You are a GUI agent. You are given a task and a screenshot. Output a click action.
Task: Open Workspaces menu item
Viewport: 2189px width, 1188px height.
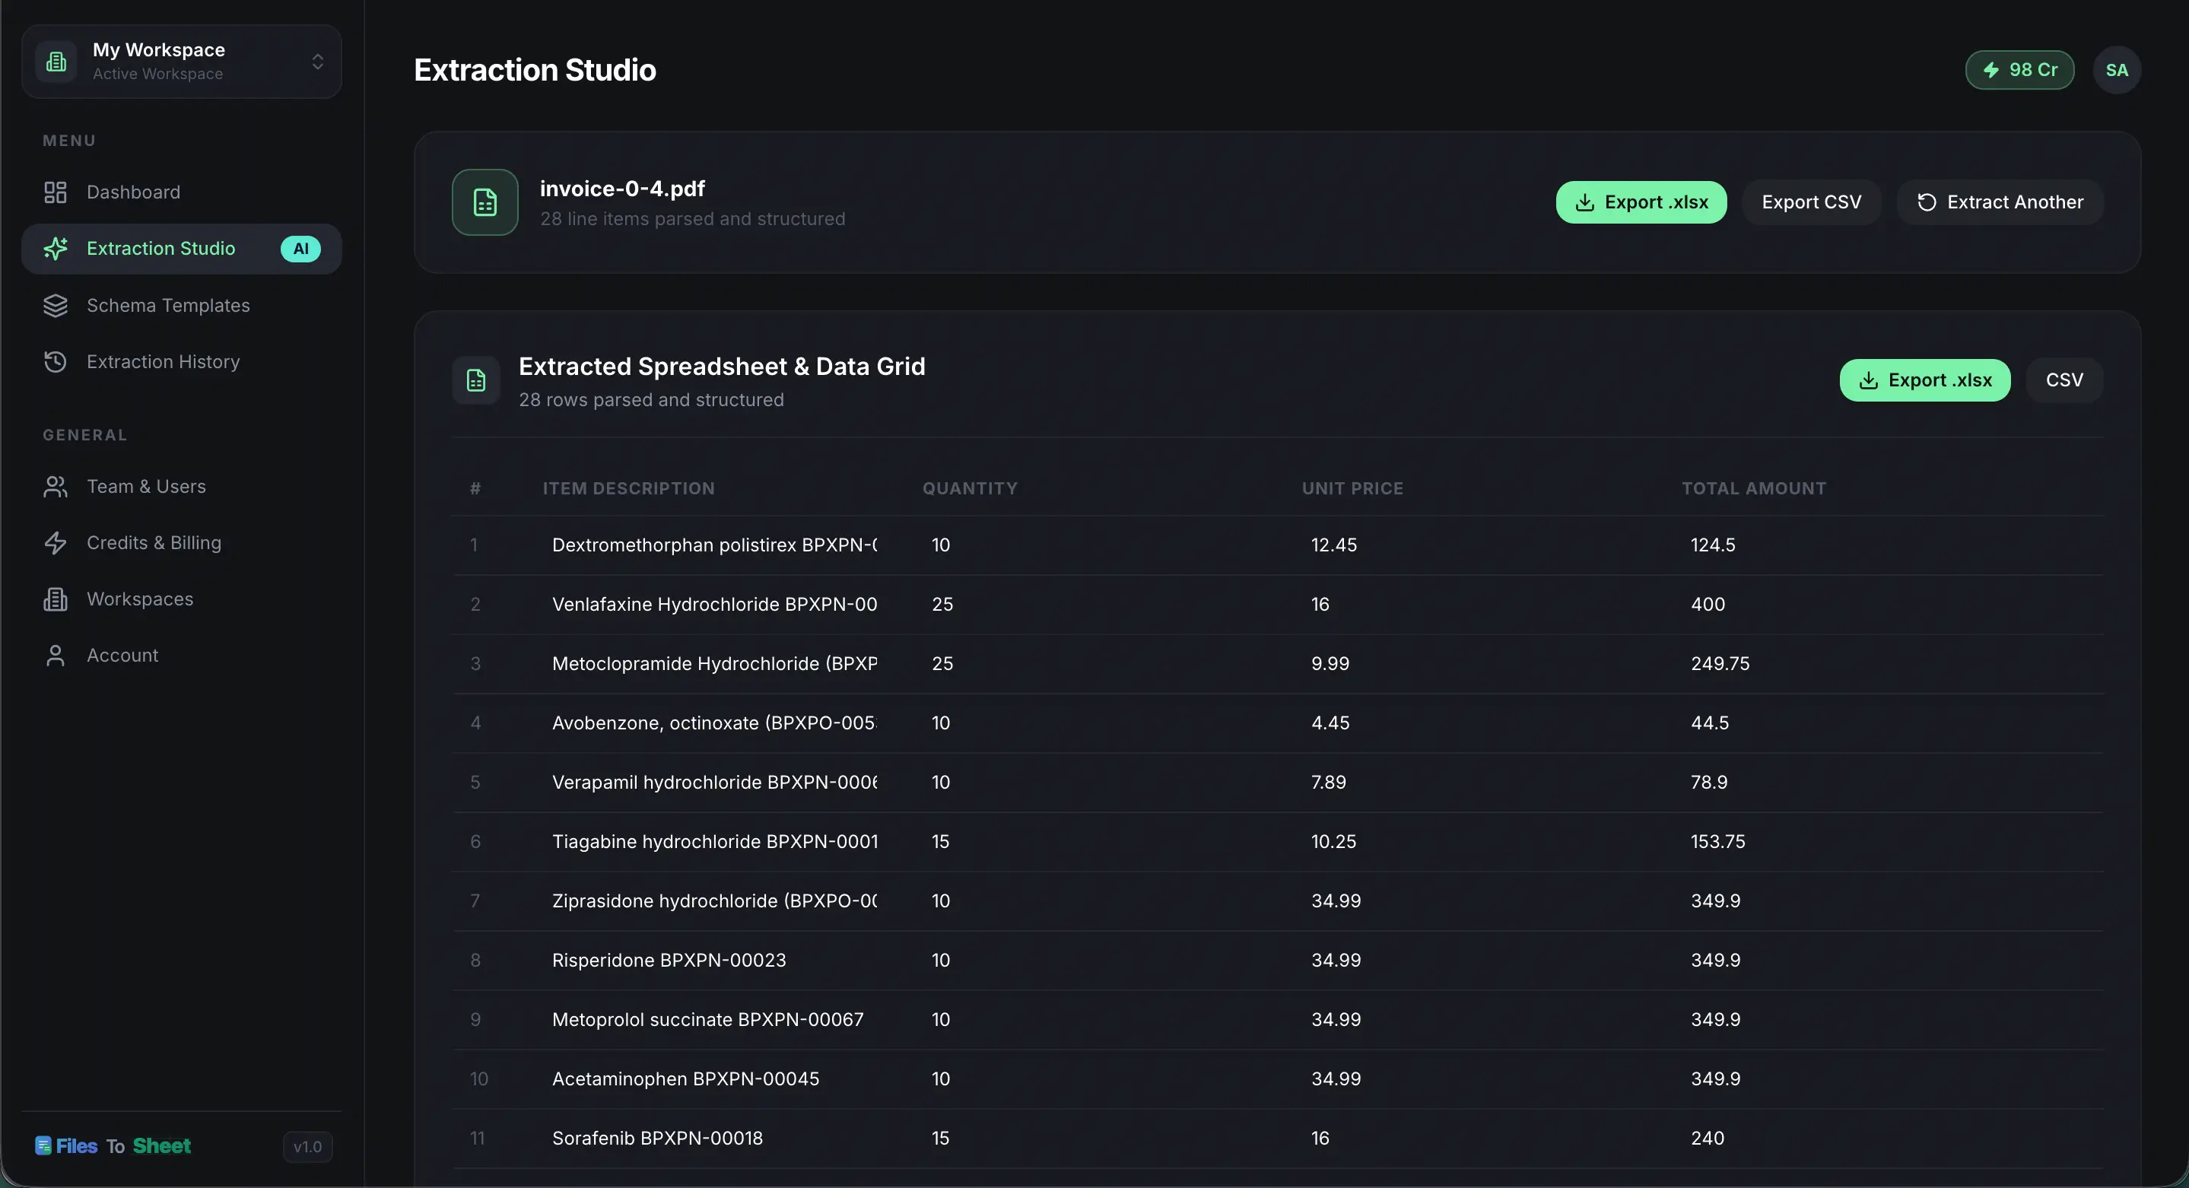[x=182, y=599]
